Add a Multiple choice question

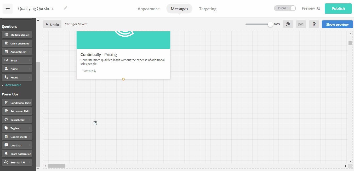point(17,35)
